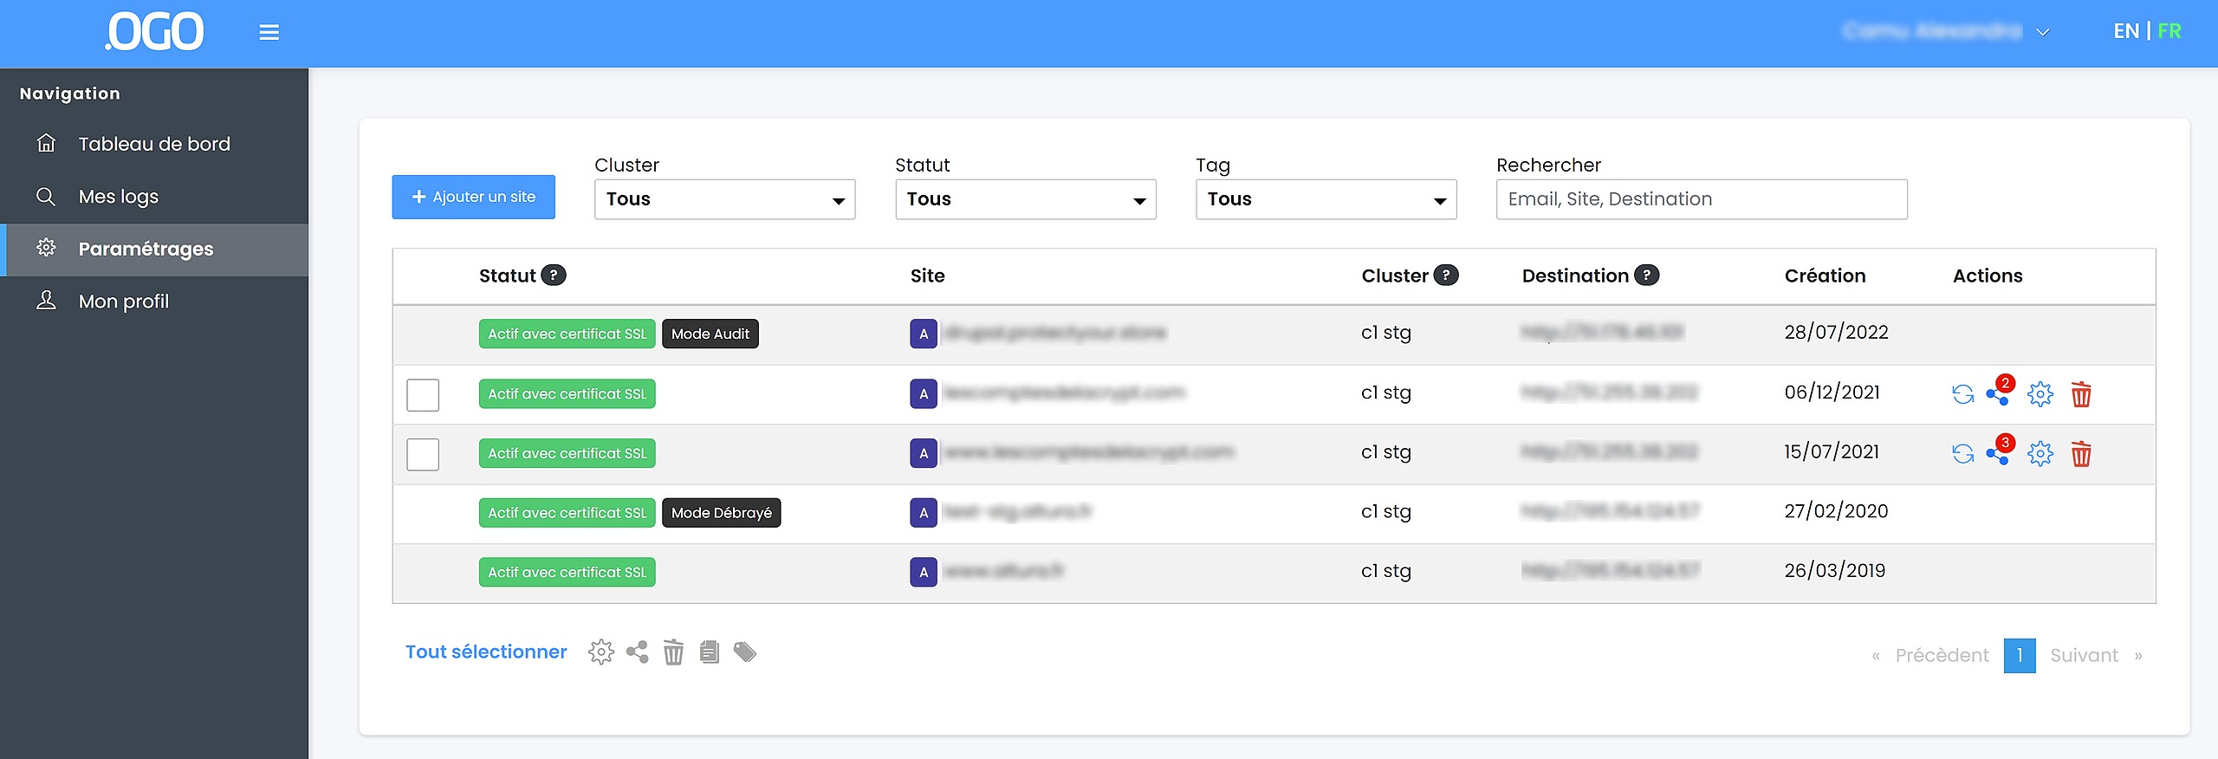Screen dimensions: 2218x759
Task: Open user account dropdown chevron
Action: click(x=2043, y=32)
